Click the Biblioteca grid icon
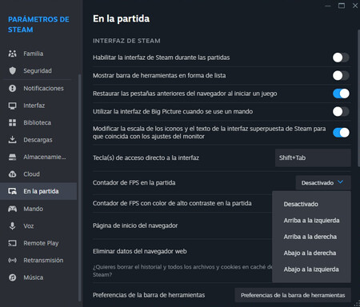The width and height of the screenshot is (360, 307). [12, 122]
